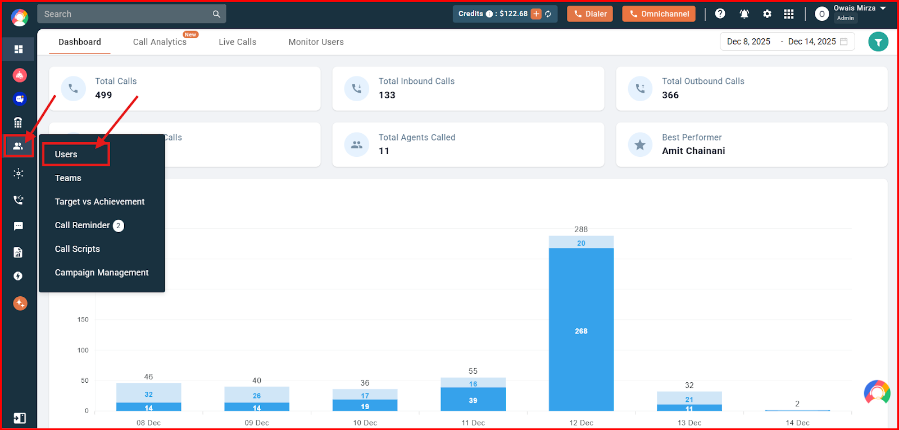
Task: Click the 08 Dec bar segment 32
Action: click(149, 393)
